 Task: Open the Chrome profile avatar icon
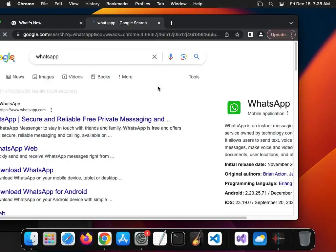[261, 34]
